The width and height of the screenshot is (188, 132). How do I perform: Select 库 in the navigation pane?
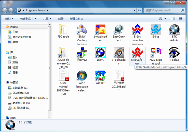(x=9, y=52)
